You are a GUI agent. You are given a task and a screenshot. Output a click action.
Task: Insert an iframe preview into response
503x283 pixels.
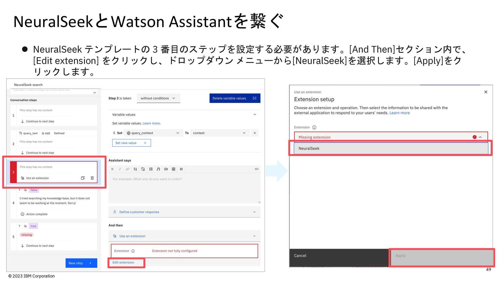(x=173, y=169)
